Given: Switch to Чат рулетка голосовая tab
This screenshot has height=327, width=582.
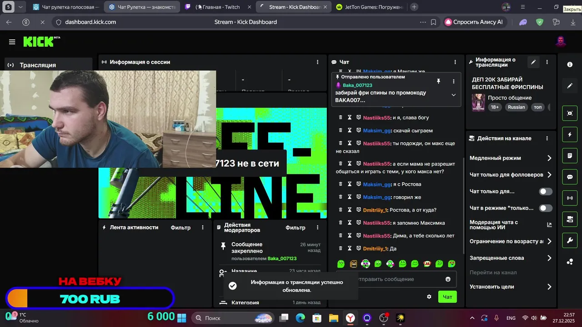Looking at the screenshot, I should (66, 7).
